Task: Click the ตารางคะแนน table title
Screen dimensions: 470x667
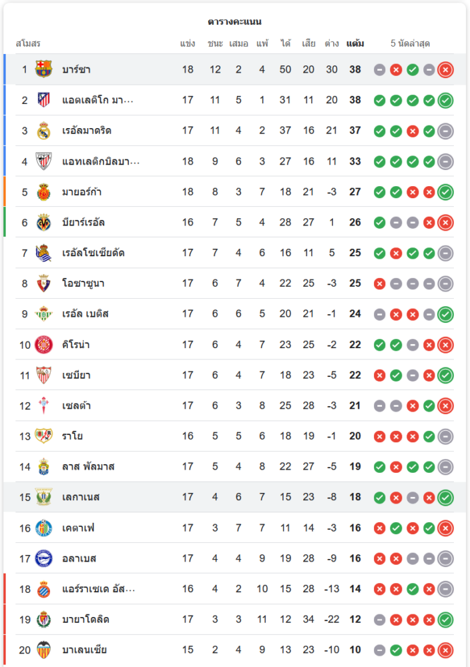Action: [234, 21]
